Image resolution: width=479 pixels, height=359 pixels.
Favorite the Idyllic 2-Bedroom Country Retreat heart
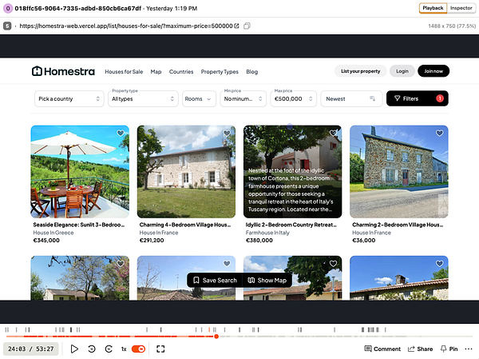[x=333, y=134]
